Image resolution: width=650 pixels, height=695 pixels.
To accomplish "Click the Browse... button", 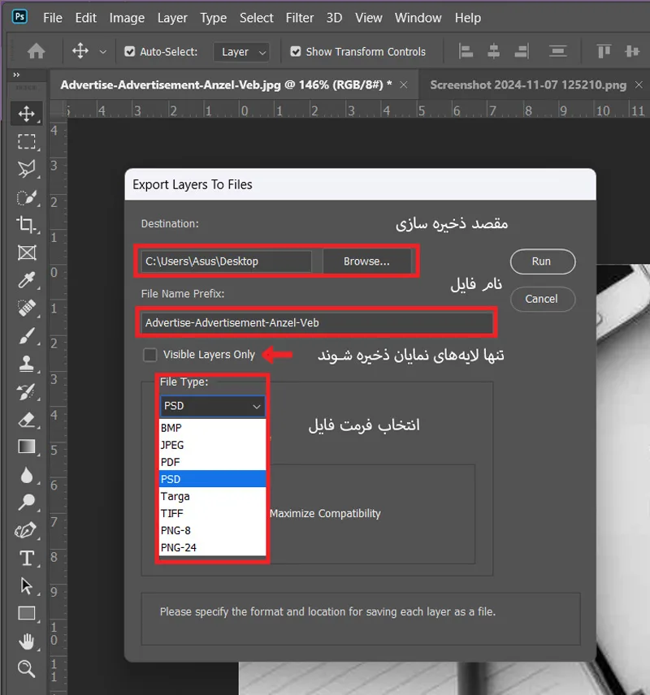I will click(366, 261).
